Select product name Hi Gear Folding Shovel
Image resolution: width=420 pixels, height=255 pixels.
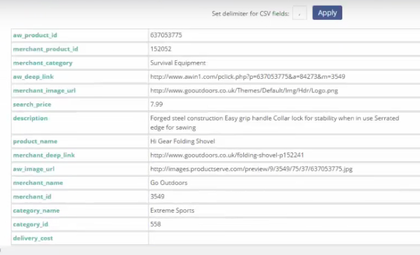pos(182,141)
